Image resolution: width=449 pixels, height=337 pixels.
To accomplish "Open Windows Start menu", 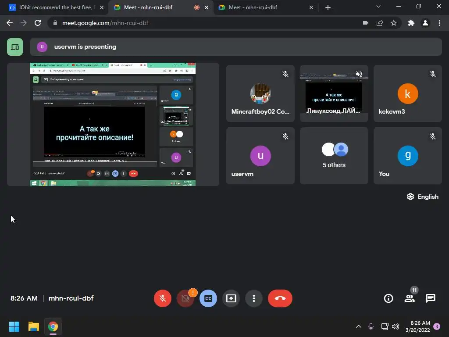I will [14, 326].
